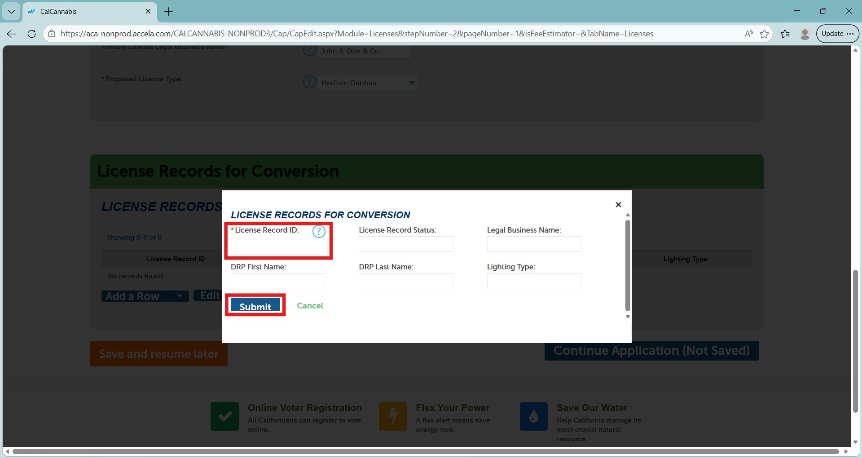Open Save Our Water link
The image size is (862, 458).
[x=592, y=408]
